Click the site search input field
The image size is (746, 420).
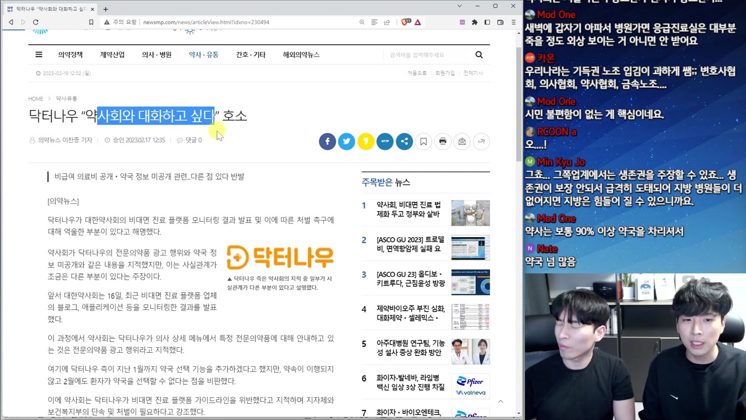(x=427, y=55)
